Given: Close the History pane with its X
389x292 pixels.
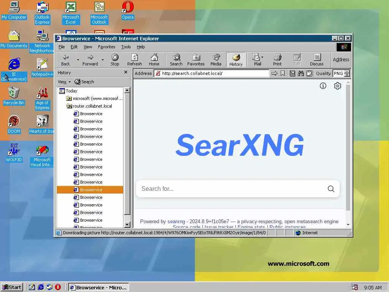Looking at the screenshot, I should pyautogui.click(x=126, y=72).
